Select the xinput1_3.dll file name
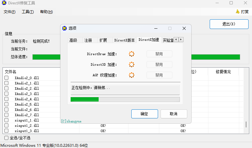Screen dimensions: 252x148 pyautogui.click(x=27, y=131)
